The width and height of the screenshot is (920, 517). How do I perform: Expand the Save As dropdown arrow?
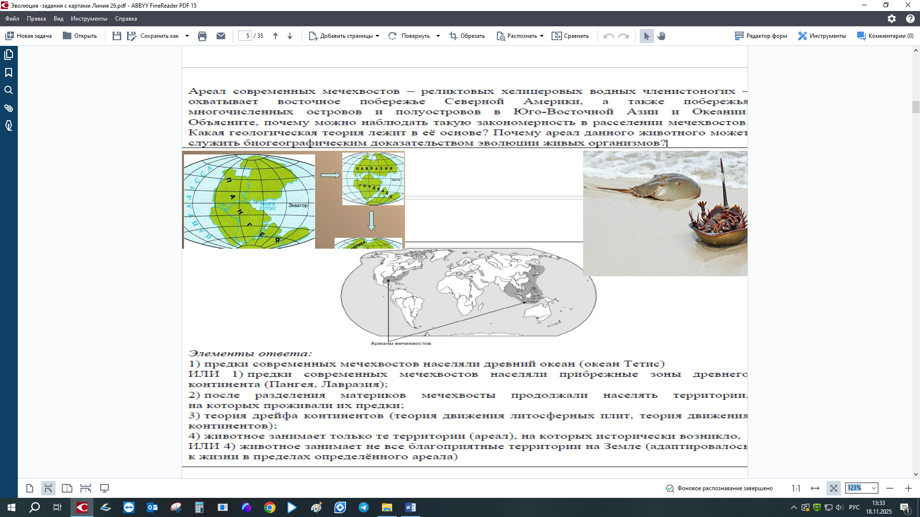click(187, 36)
